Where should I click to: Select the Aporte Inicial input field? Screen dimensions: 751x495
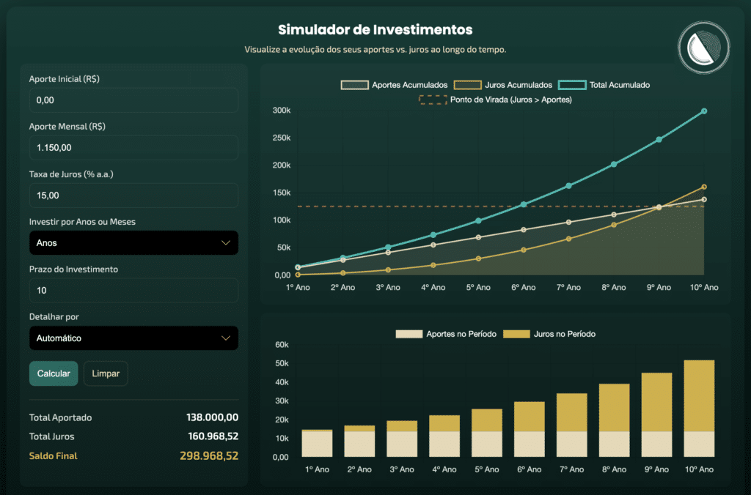tap(133, 100)
